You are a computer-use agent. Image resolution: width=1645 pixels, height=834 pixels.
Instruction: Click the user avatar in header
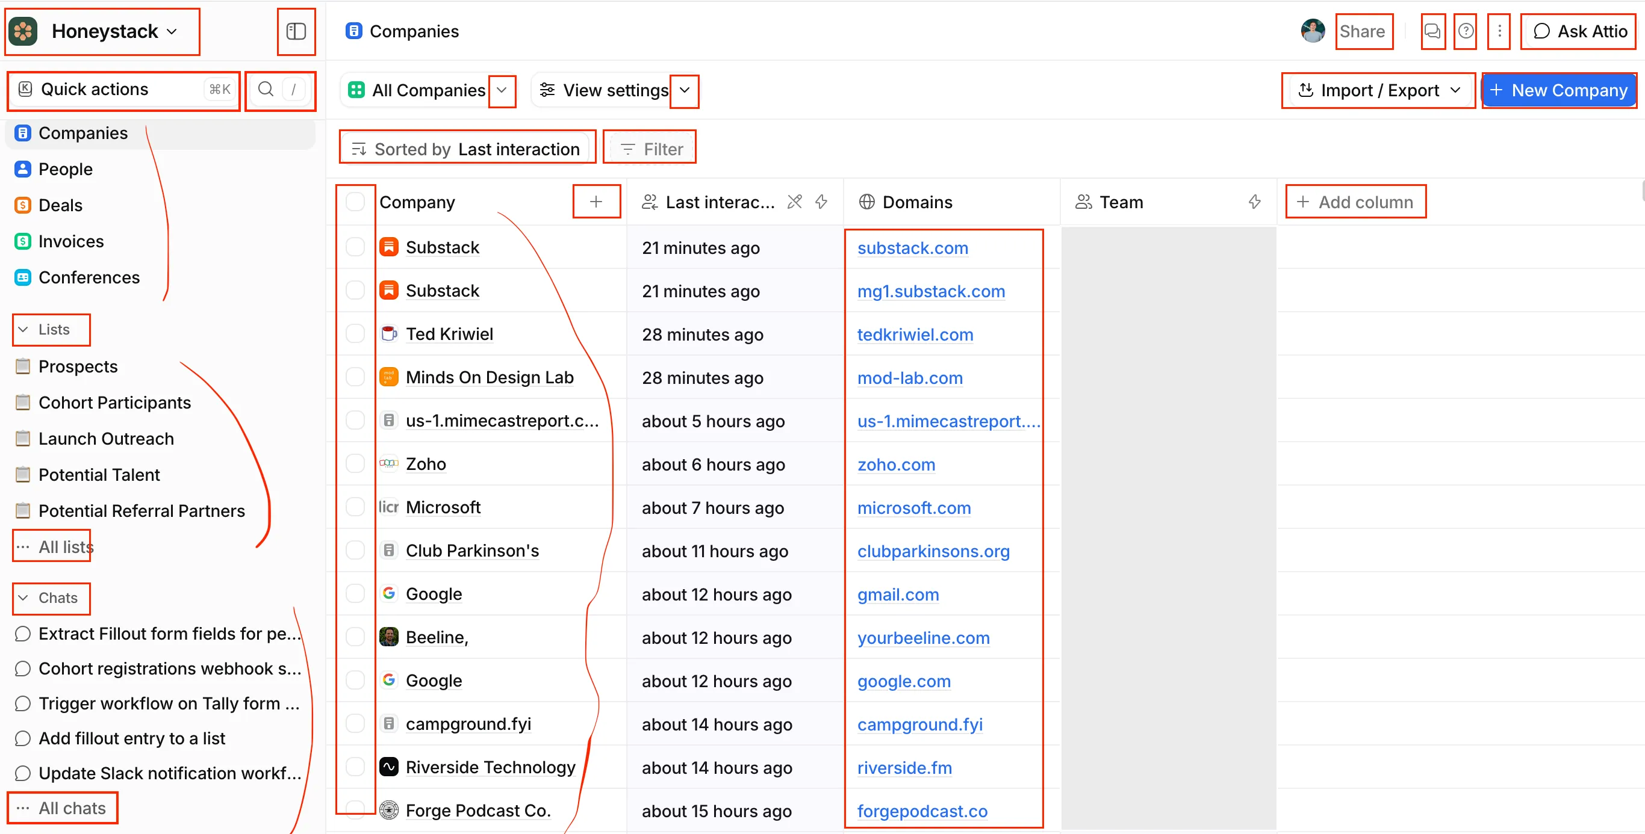[1312, 31]
